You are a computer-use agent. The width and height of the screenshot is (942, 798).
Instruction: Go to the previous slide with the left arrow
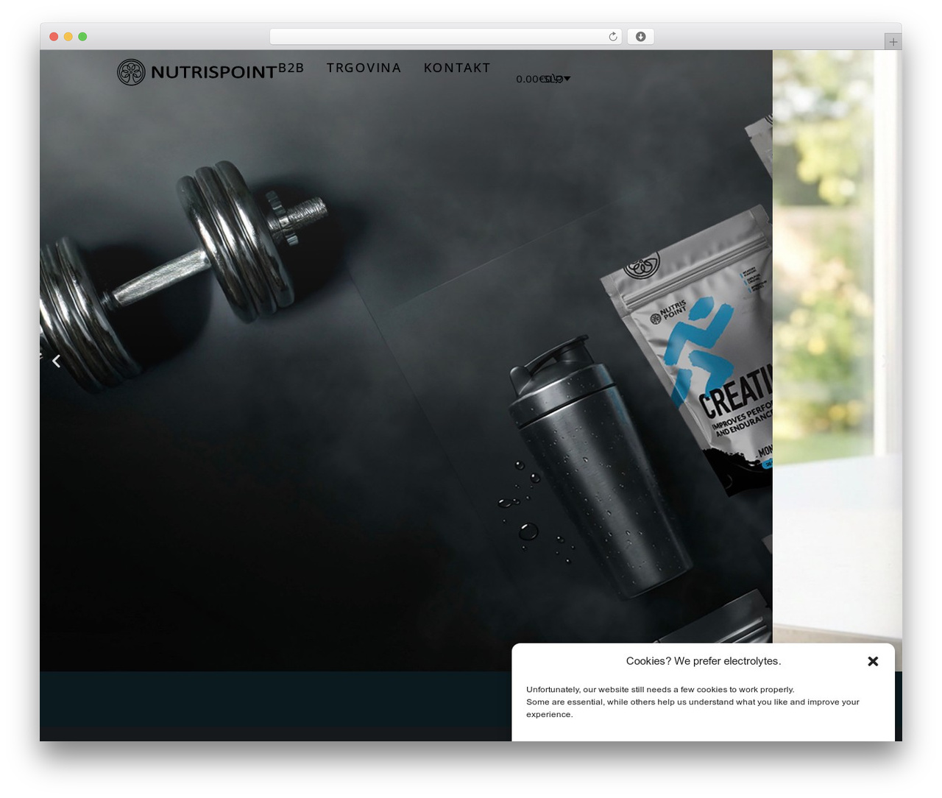click(56, 361)
